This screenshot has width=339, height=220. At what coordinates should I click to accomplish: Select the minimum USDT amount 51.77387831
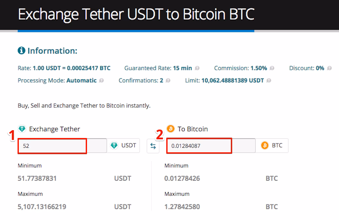coord(37,178)
